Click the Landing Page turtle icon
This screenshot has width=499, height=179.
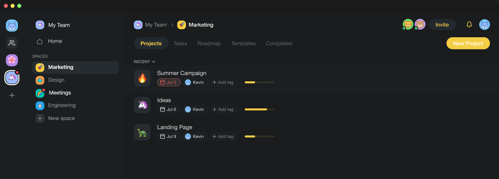pos(142,132)
